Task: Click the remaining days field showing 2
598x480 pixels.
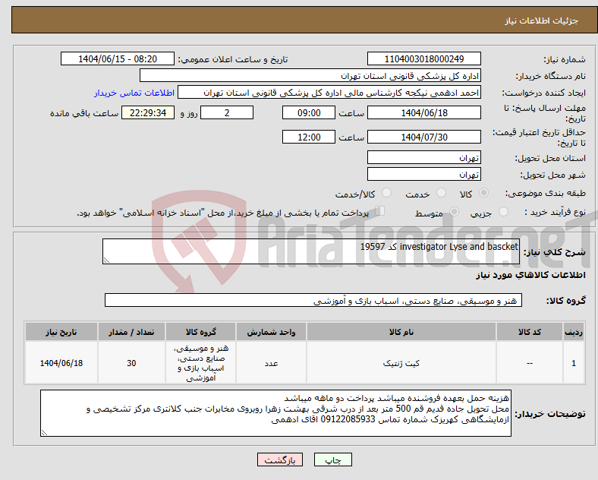Action: click(x=227, y=113)
